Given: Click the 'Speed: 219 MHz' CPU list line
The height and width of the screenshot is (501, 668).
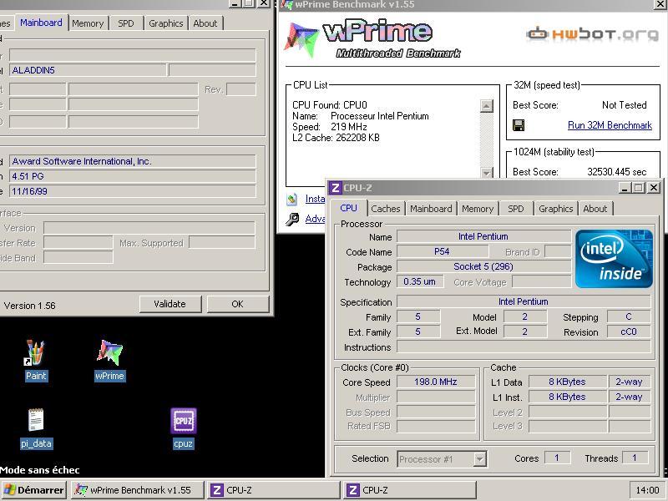Looking at the screenshot, I should [329, 127].
